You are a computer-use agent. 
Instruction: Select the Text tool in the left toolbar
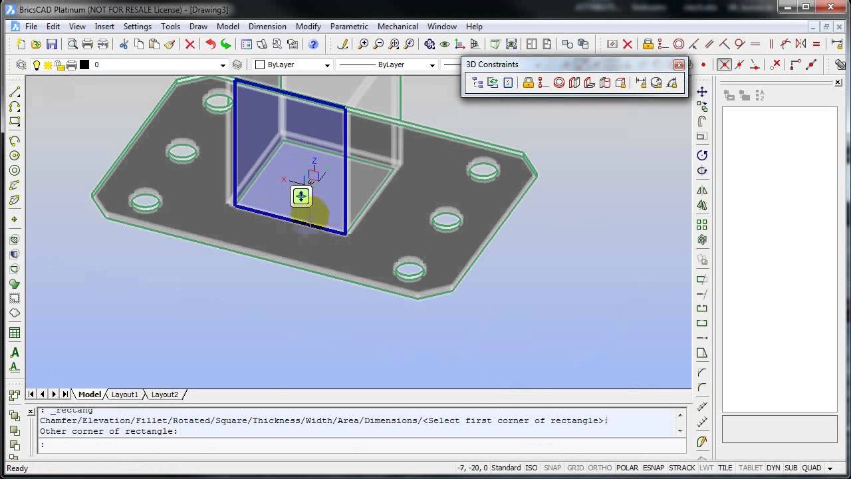click(x=15, y=353)
